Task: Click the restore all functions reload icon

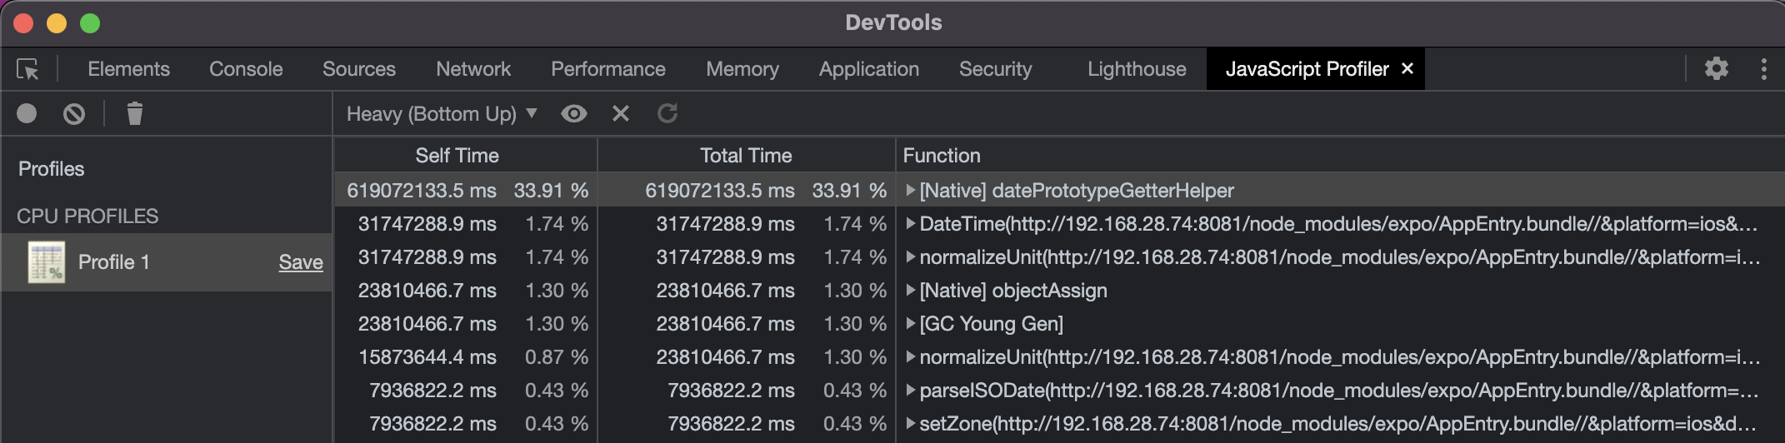Action: coord(667,113)
